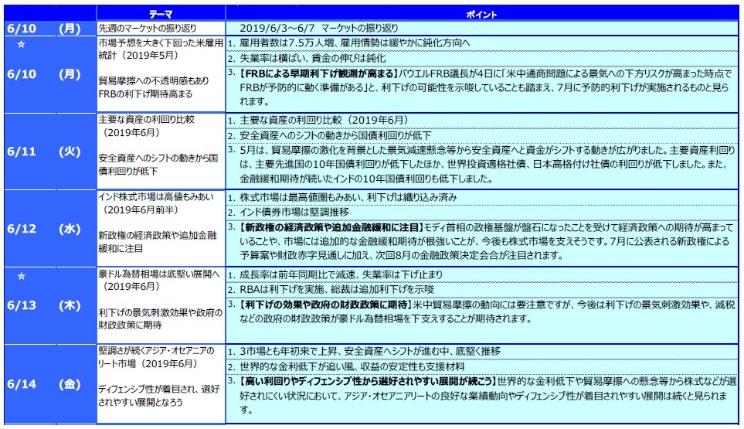Viewport: 744px width, 429px height.
Task: Click the star above the 6/13 date
Action: click(22, 274)
